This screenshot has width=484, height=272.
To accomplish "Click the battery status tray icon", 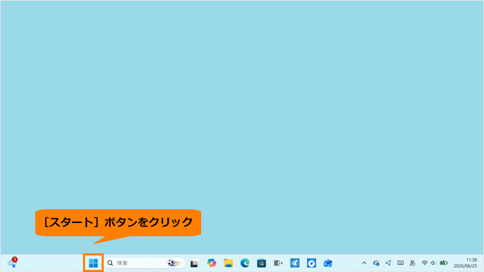I will (444, 263).
